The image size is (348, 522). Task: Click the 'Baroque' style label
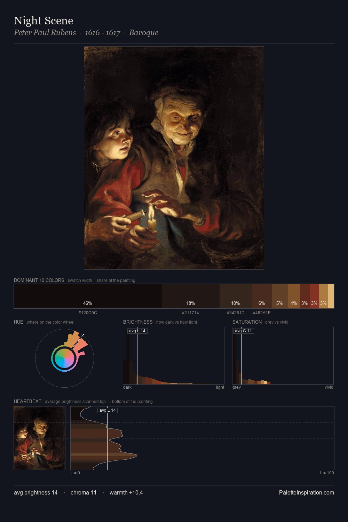144,32
